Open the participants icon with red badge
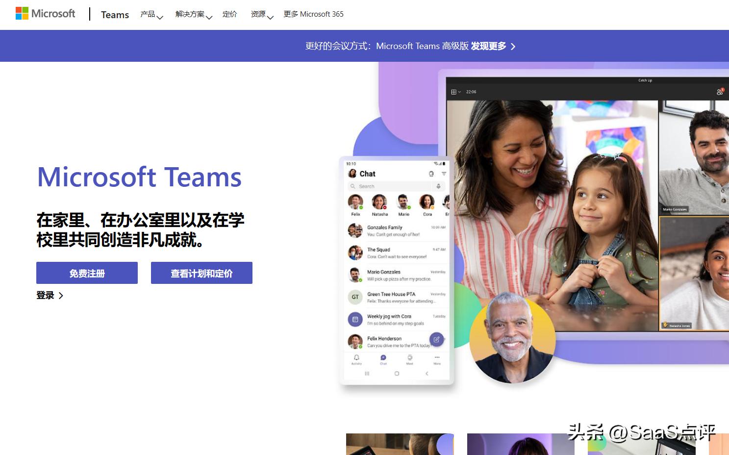729x455 pixels. point(721,91)
